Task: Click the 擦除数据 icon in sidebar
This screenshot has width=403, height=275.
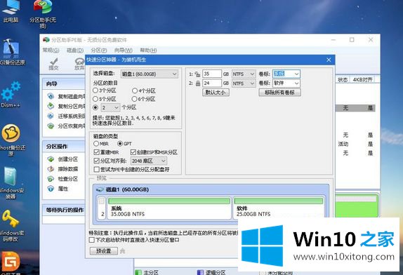Action: pyautogui.click(x=51, y=169)
